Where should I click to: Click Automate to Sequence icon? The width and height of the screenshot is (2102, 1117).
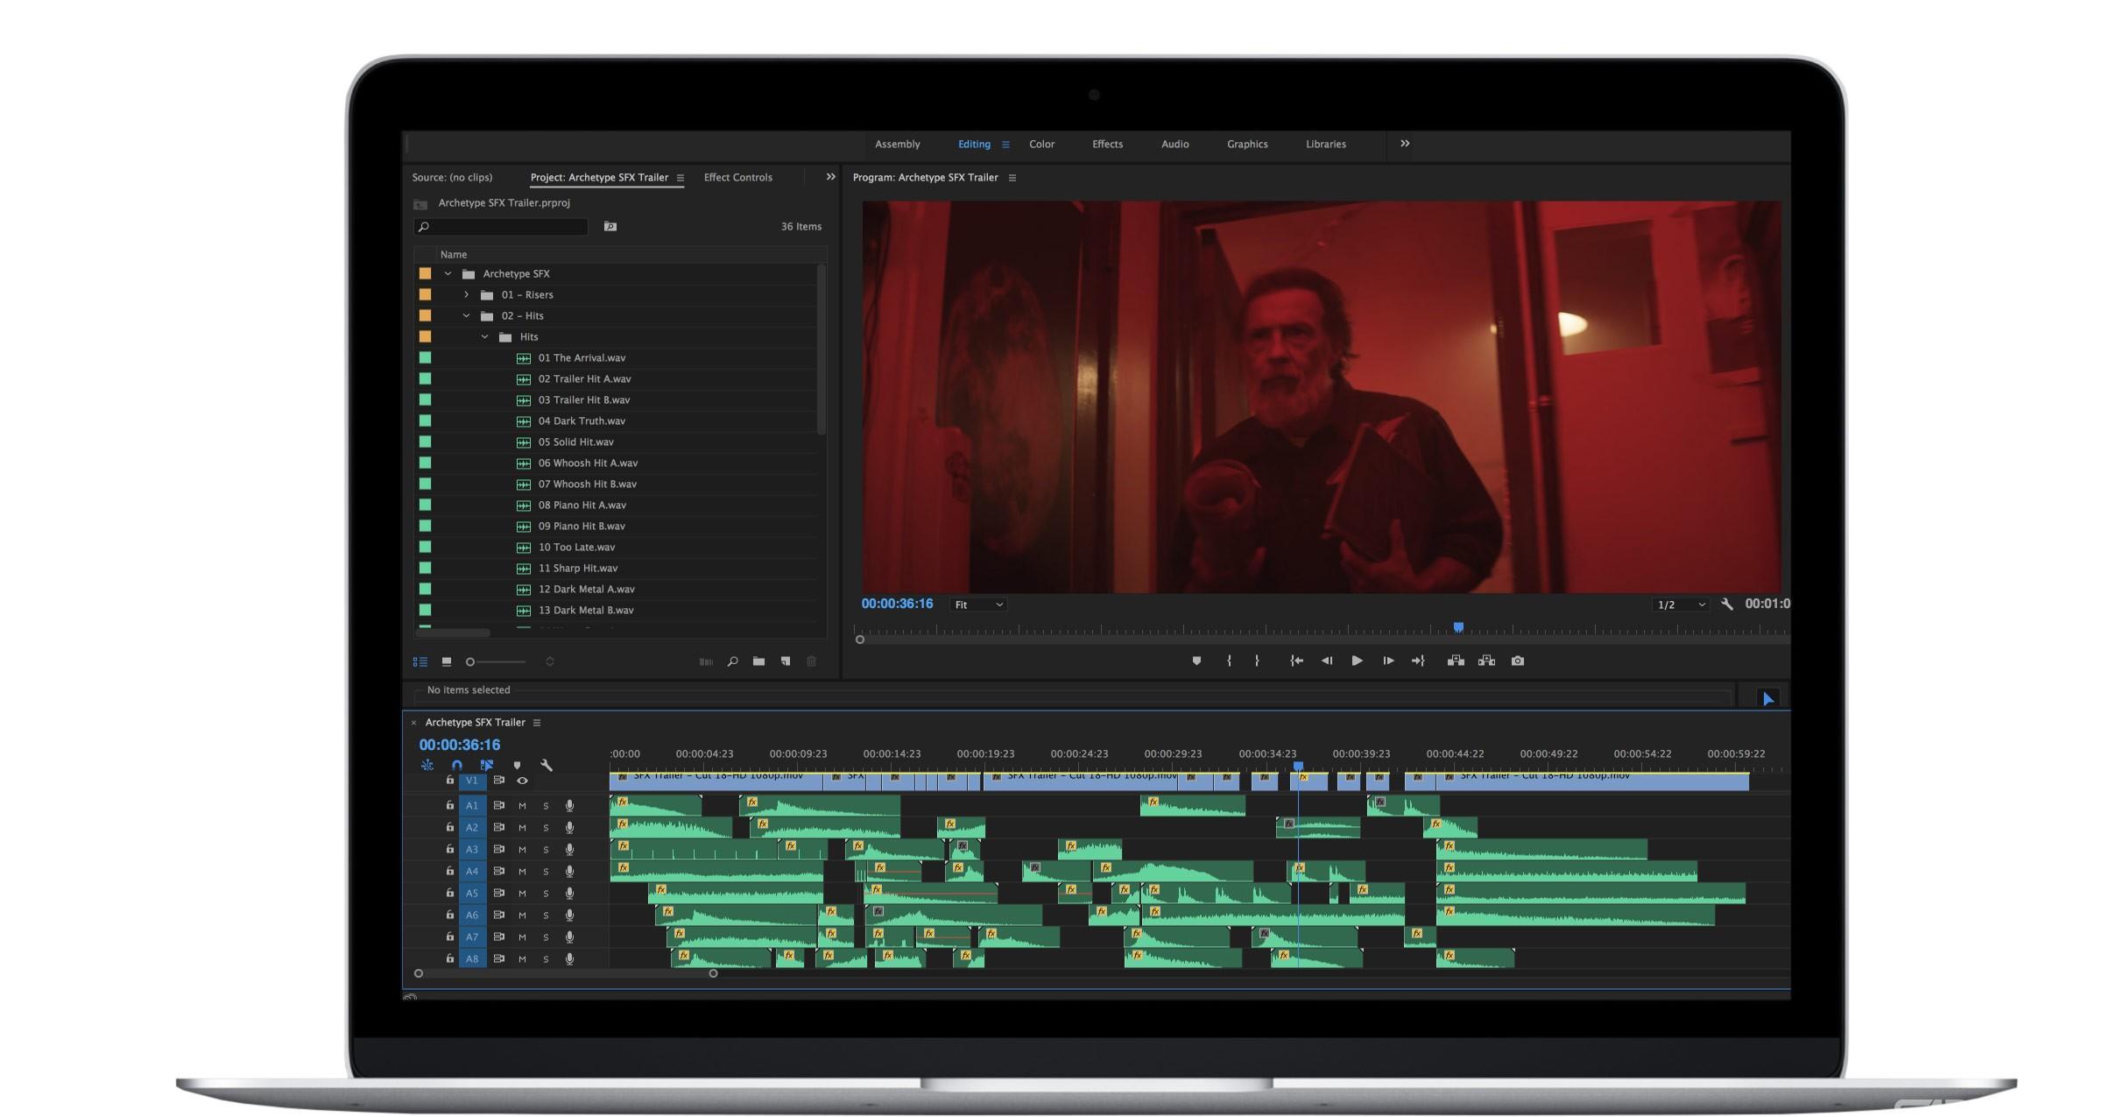(x=706, y=661)
